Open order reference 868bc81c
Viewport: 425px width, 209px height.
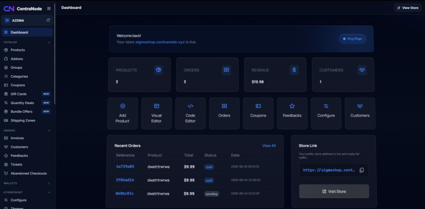coord(124,193)
